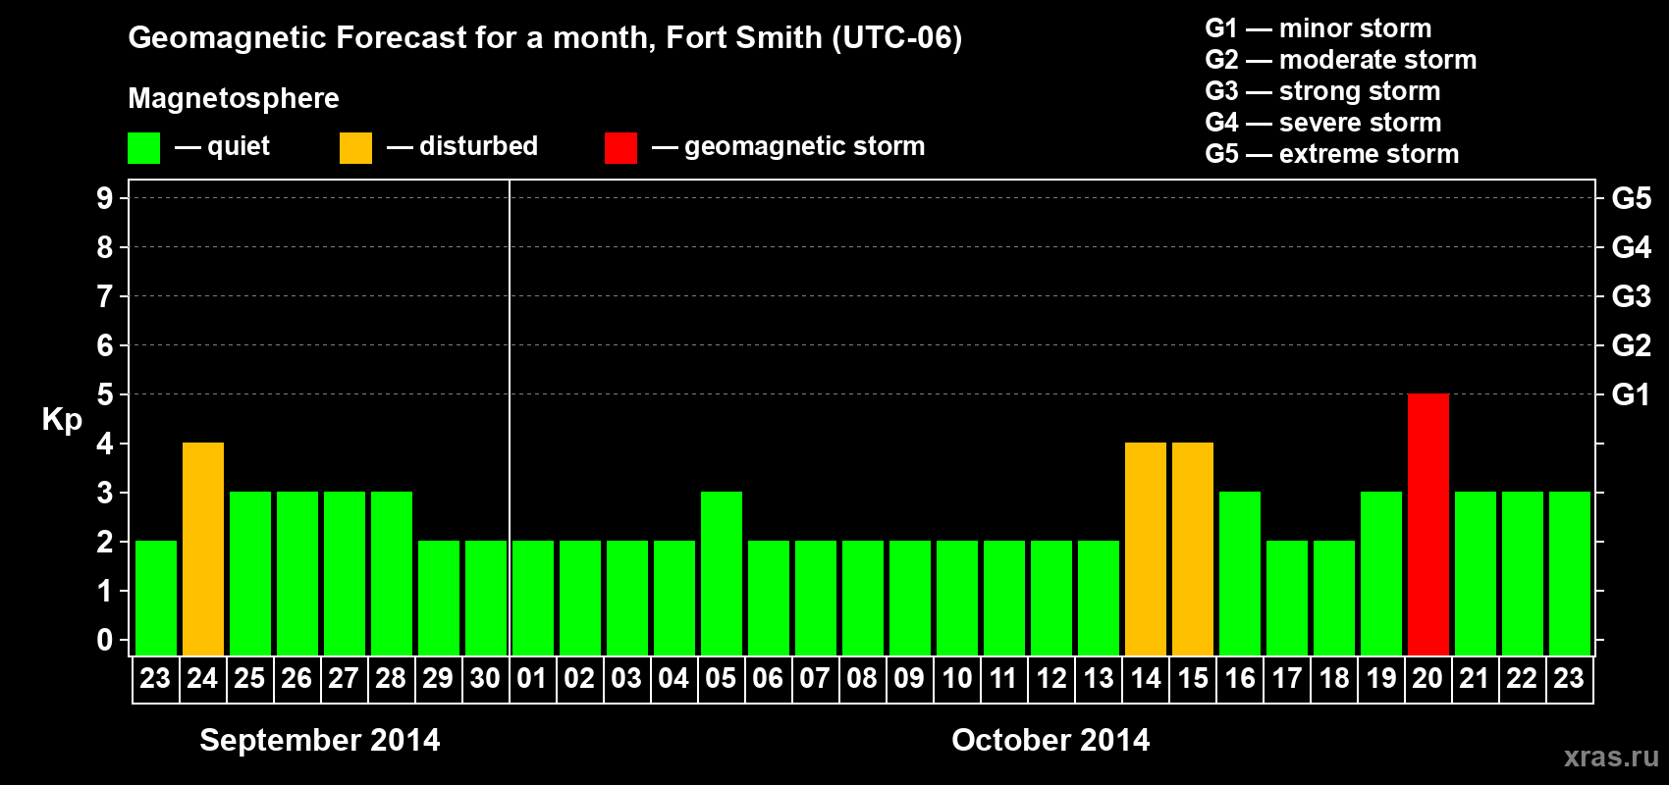Select the orange bar for October 14

[1146, 549]
